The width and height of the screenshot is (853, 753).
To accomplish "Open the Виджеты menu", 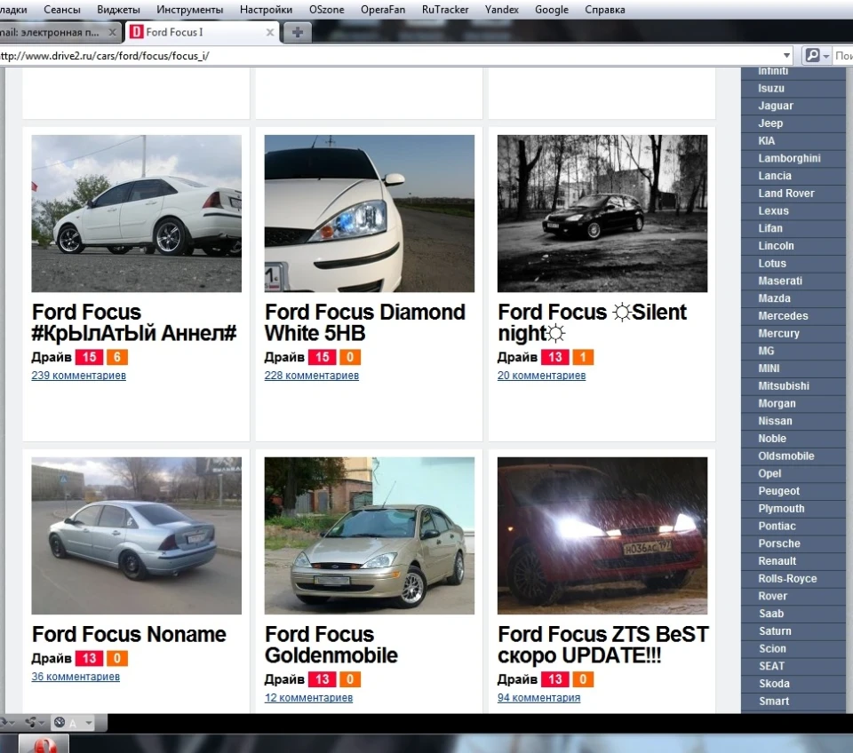I will tap(118, 10).
